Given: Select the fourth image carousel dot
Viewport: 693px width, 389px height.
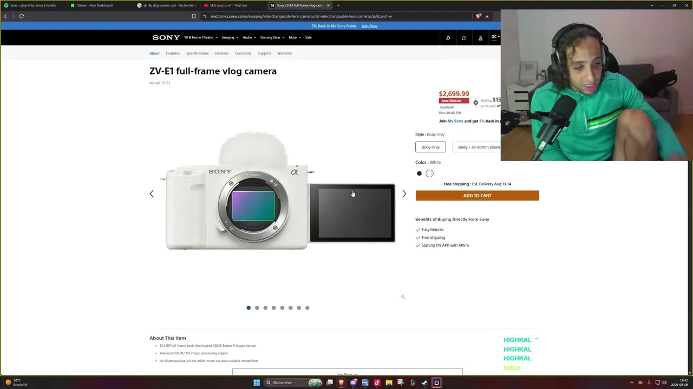Looking at the screenshot, I should pos(273,308).
